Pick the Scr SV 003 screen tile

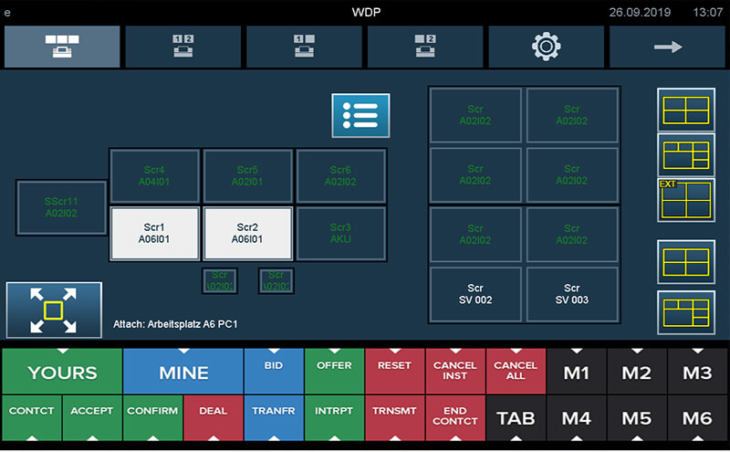(x=572, y=294)
